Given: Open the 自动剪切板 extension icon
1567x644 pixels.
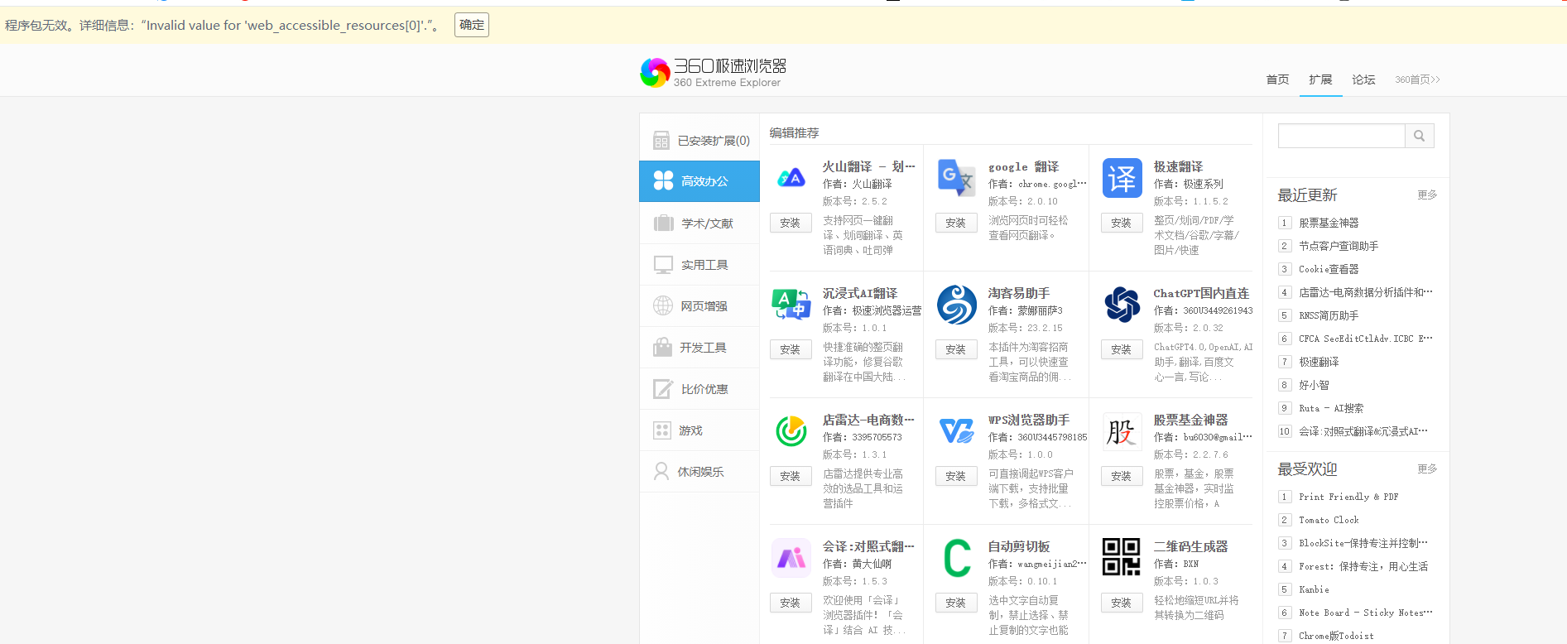Looking at the screenshot, I should pyautogui.click(x=957, y=558).
